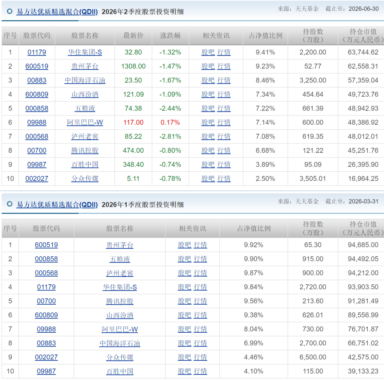The height and width of the screenshot is (381, 384).
Task: Click stock code 00883 in 2季度 table
Action: pos(37,80)
